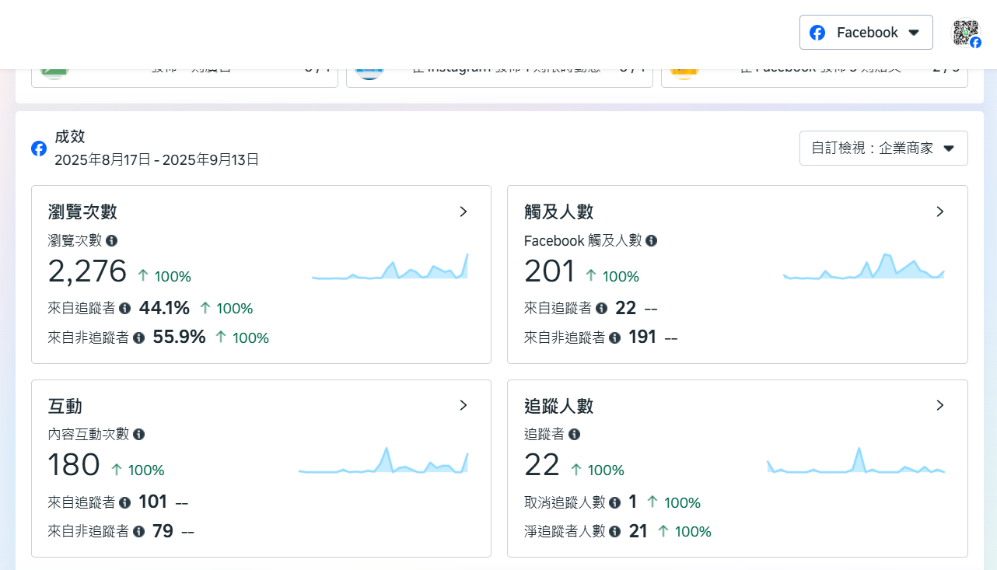This screenshot has height=570, width=997.
Task: Open the Facebook platform dropdown
Action: tap(866, 33)
